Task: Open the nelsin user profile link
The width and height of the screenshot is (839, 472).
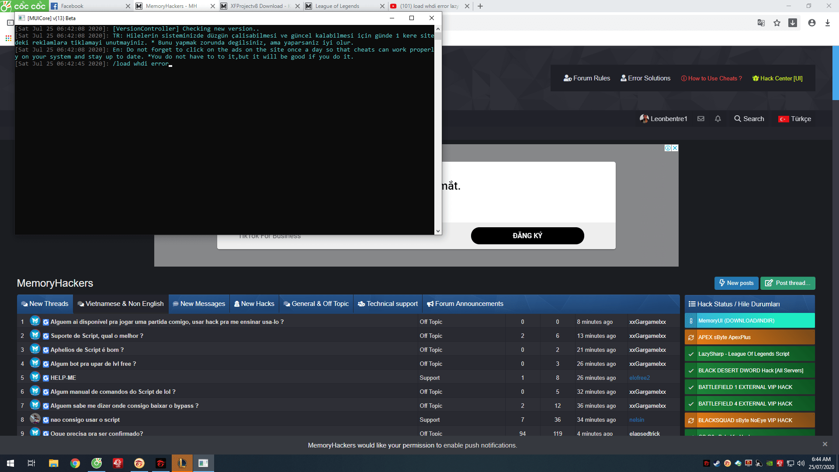Action: [637, 420]
